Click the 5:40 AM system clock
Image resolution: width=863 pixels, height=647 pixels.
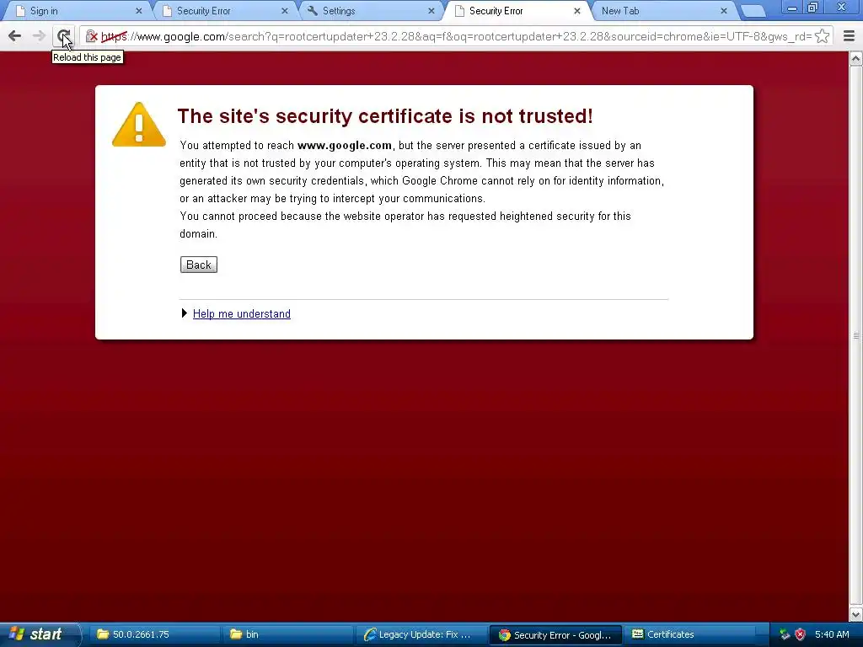pyautogui.click(x=832, y=634)
